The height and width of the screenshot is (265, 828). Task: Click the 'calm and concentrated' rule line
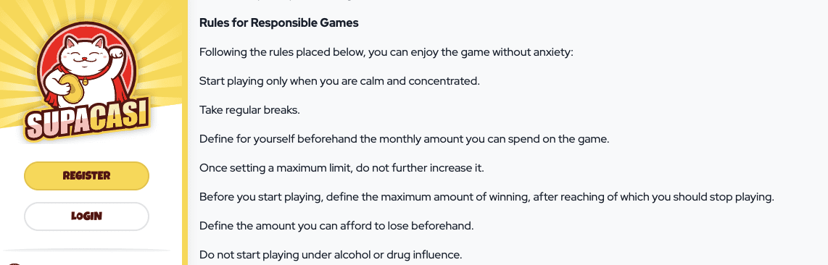(339, 82)
